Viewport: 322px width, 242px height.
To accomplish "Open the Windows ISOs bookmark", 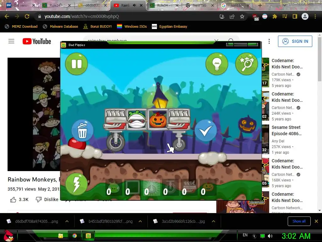I will tap(132, 26).
